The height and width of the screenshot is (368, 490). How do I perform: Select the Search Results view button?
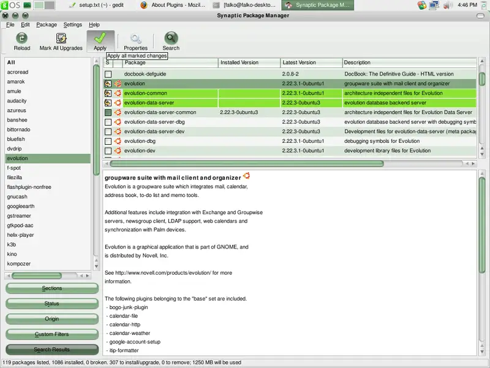[x=52, y=350]
